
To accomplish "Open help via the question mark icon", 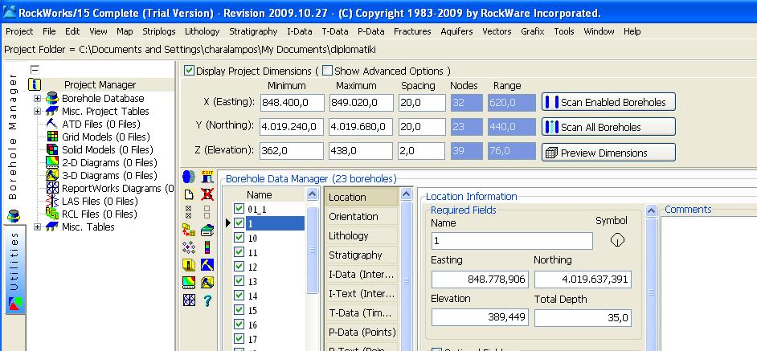I will [x=207, y=300].
